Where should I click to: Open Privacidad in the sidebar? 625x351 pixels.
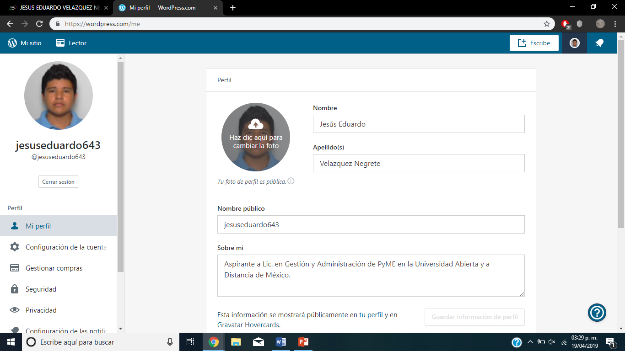tap(41, 310)
